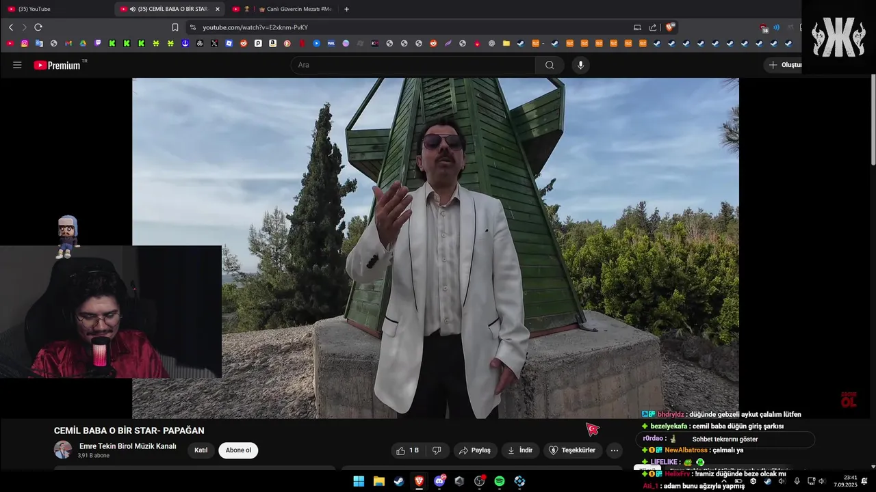Click chat user 'bezelyekafa' message
Image resolution: width=876 pixels, height=492 pixels.
point(712,426)
